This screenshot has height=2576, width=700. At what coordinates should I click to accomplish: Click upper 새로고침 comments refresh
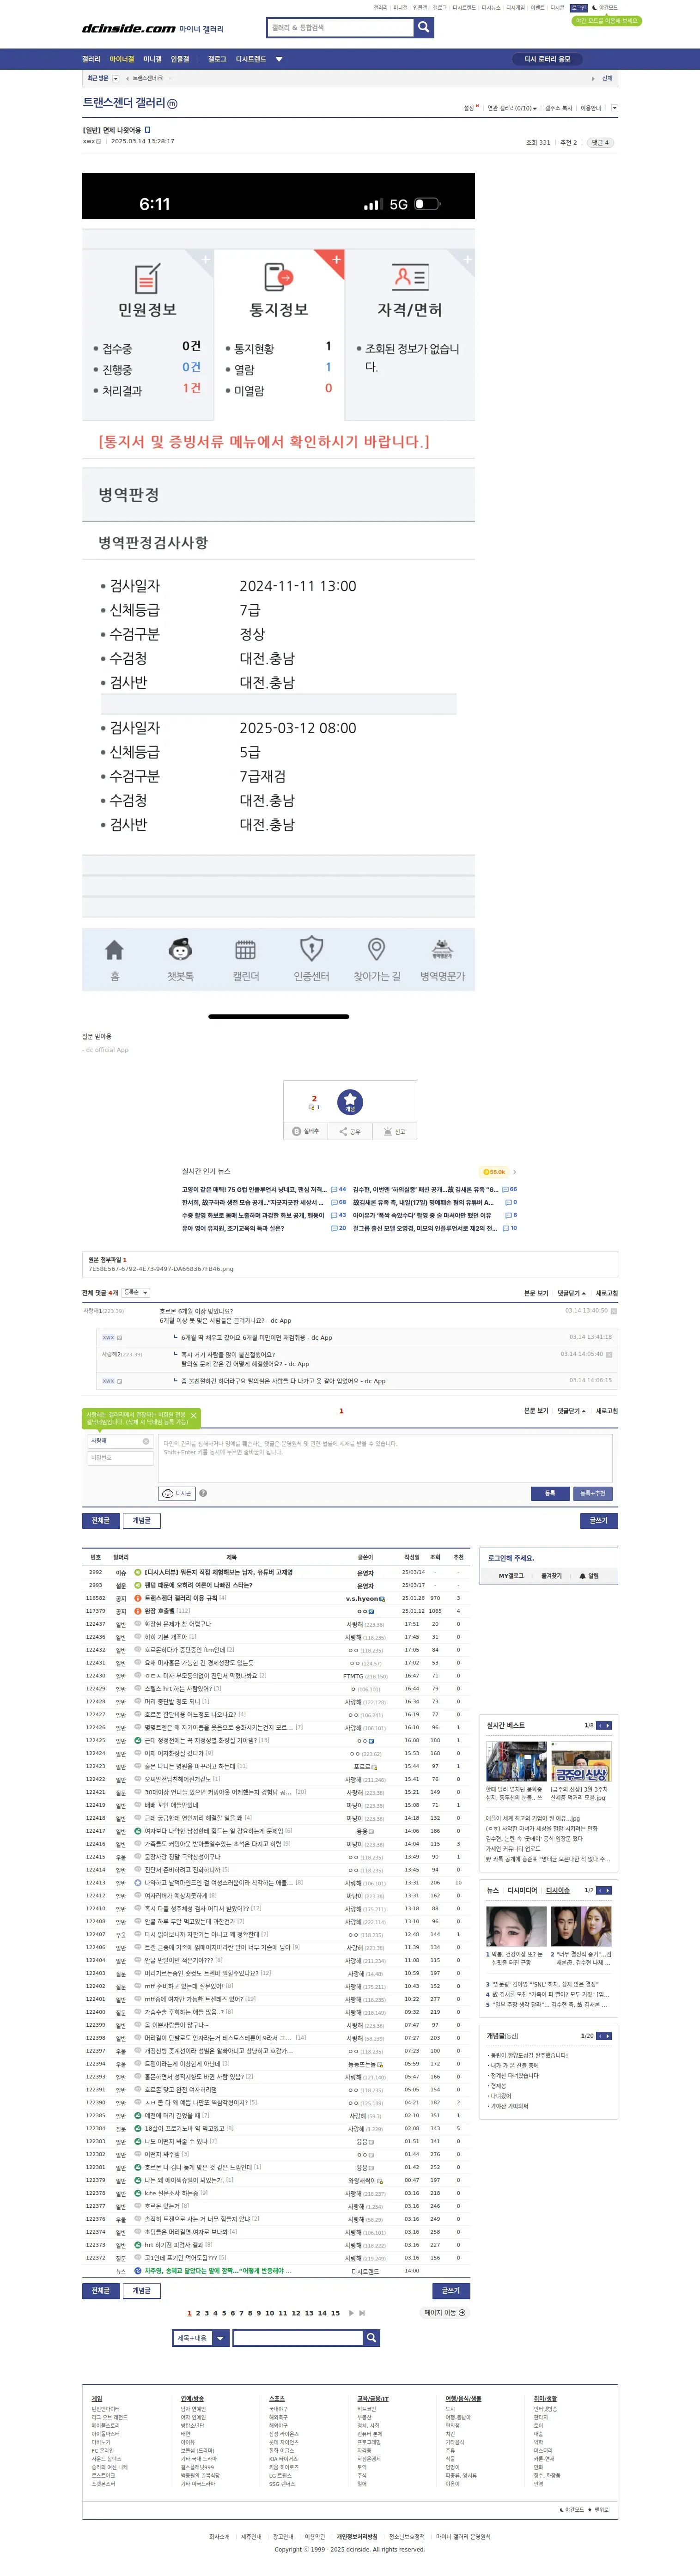point(606,1293)
